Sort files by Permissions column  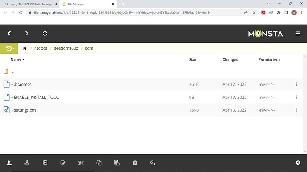[269, 59]
